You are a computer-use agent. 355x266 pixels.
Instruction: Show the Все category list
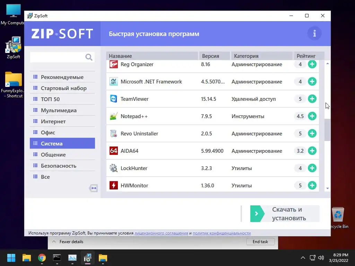pyautogui.click(x=62, y=177)
